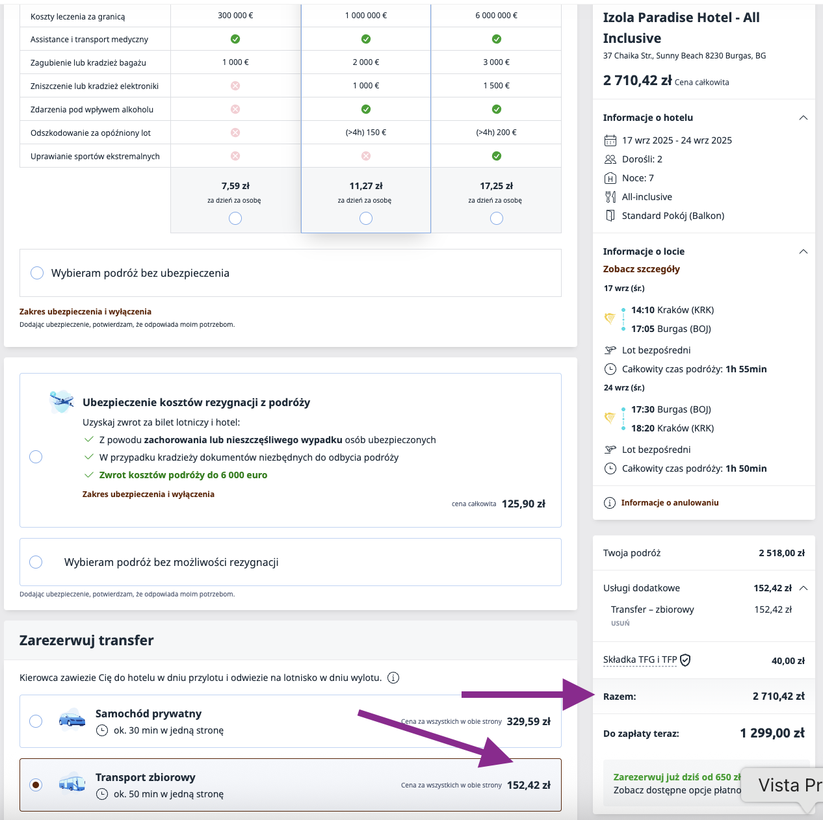Click the door icon beside Standard Pokój
The height and width of the screenshot is (820, 823).
610,216
